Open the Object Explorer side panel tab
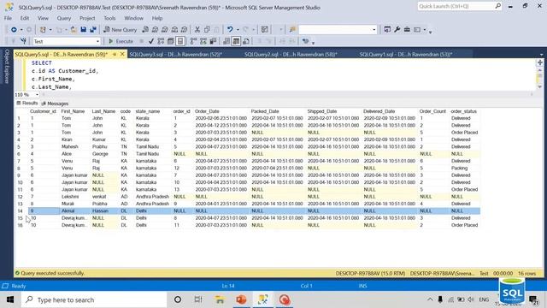 coord(7,67)
